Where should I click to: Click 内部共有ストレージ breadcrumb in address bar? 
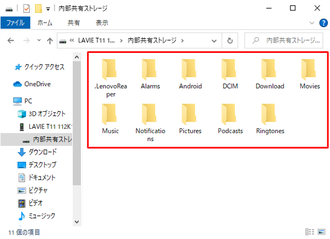click(152, 40)
